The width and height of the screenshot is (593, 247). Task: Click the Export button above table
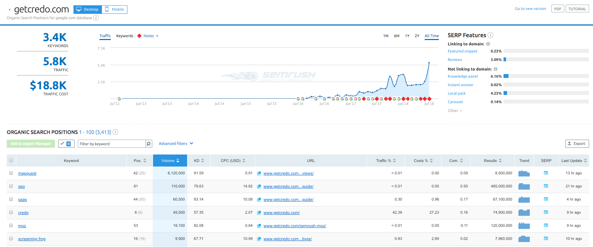[x=577, y=144]
